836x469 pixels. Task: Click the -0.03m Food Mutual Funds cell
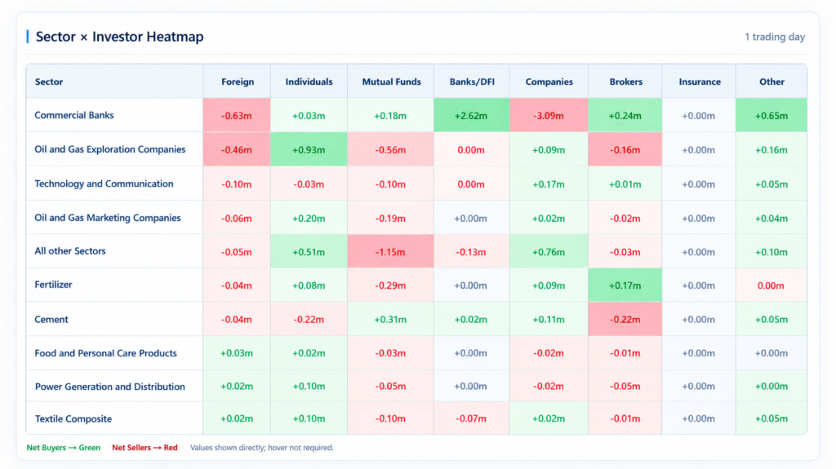(390, 353)
